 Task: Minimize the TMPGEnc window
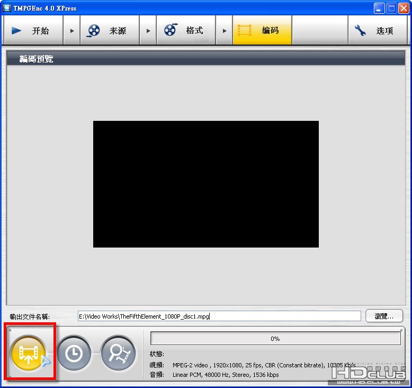(379, 8)
